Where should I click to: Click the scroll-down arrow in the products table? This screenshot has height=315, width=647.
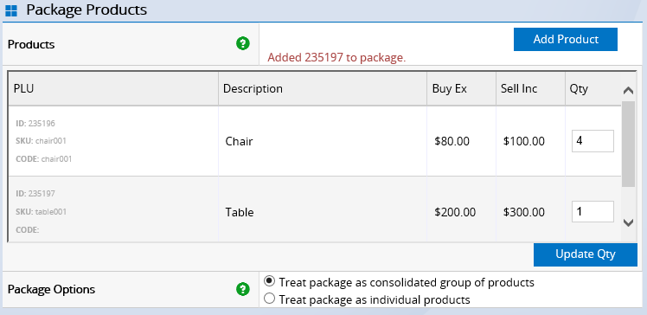pos(628,223)
